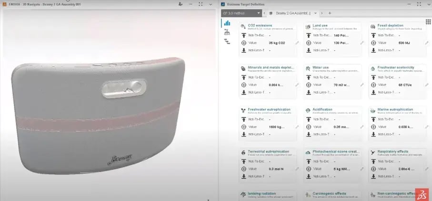Click the Beamy logo on the speaker
Screen dimensions: 432x201
click(120, 160)
